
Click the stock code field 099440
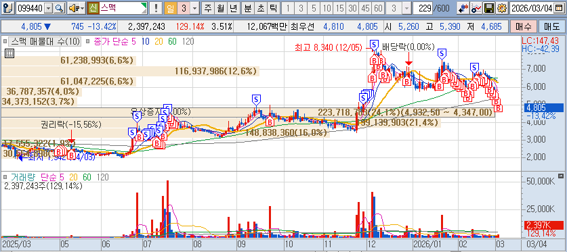30,8
